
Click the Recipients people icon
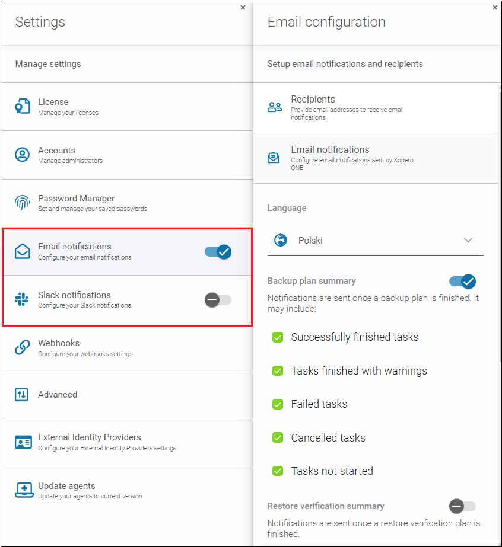click(x=274, y=107)
